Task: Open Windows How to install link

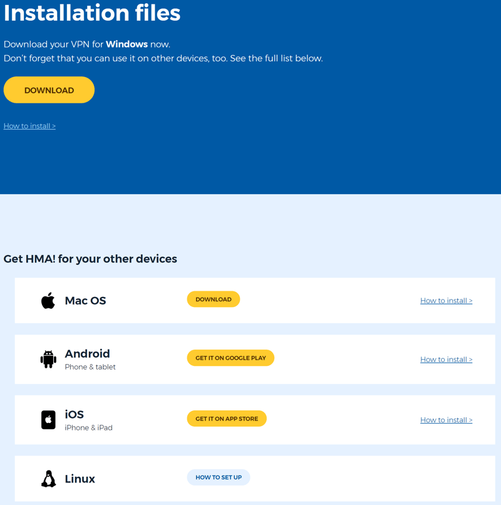Action: [x=29, y=126]
